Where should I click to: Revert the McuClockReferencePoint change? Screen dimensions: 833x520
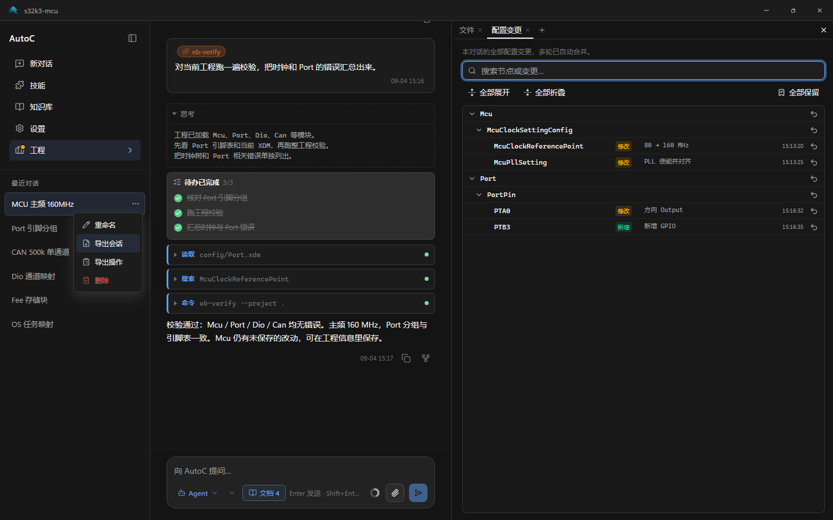click(x=814, y=146)
